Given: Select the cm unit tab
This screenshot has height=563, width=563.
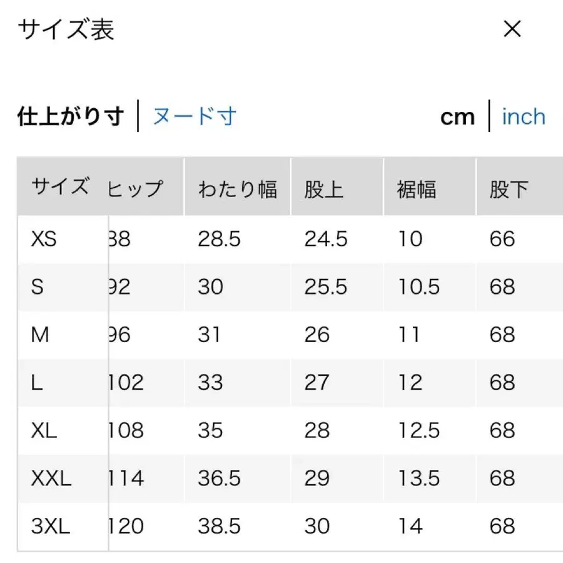Looking at the screenshot, I should tap(458, 116).
